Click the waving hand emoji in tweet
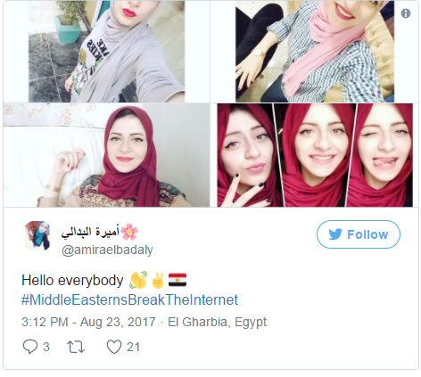Screen dimensions: 421x377 click(138, 280)
